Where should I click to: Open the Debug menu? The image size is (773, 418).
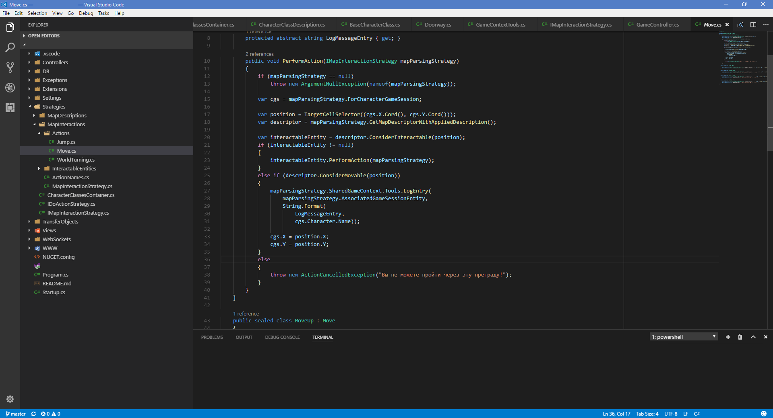(x=86, y=13)
